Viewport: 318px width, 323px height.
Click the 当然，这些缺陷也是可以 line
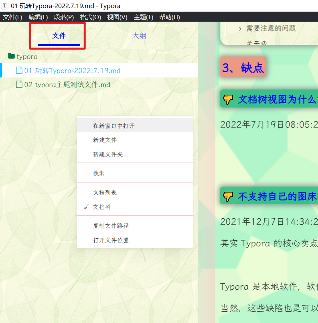269,308
